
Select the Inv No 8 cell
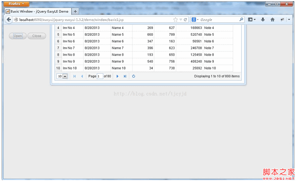[x=73, y=55]
